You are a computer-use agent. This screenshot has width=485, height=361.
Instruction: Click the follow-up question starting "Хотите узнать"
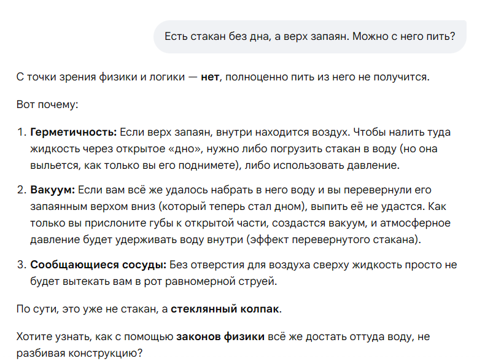coord(96,336)
